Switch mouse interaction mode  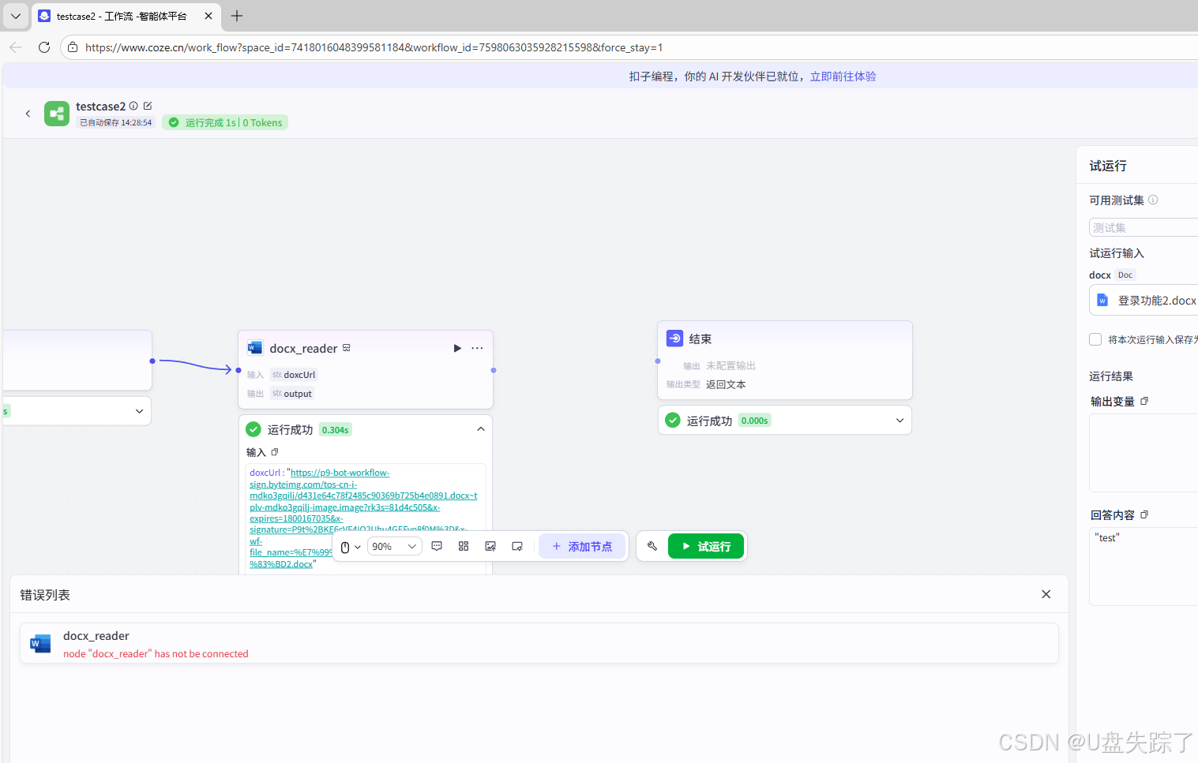(x=351, y=547)
